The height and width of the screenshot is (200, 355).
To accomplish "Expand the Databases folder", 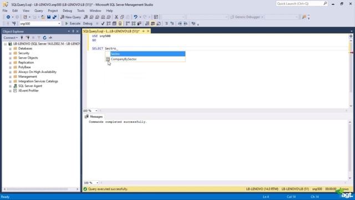I will [x=10, y=48].
